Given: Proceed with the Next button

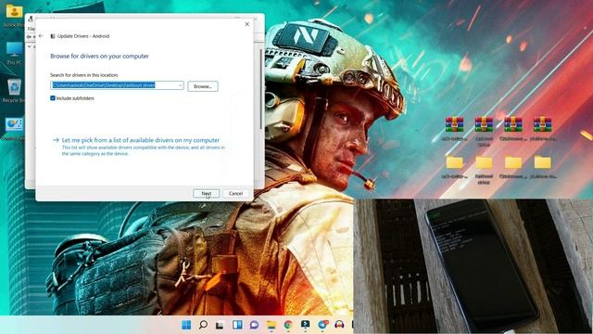Looking at the screenshot, I should (x=206, y=194).
